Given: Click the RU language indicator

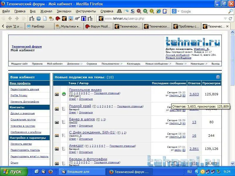Looking at the screenshot, I should point(189,172).
